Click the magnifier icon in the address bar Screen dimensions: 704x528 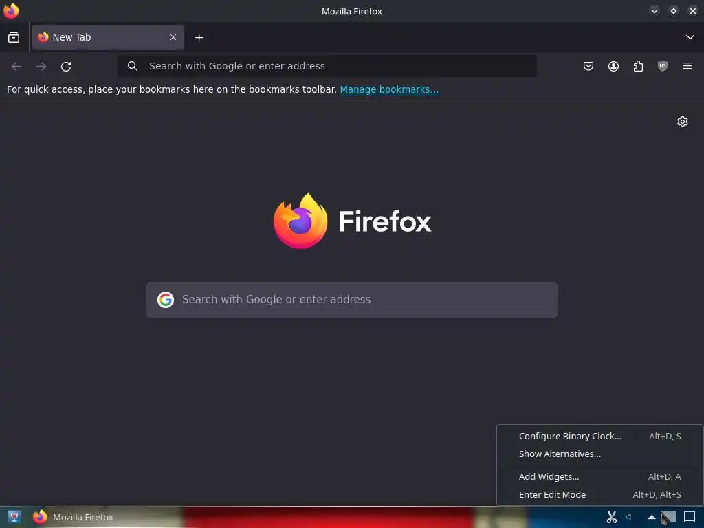pos(132,66)
